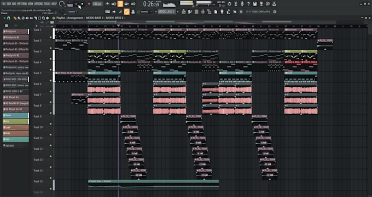This screenshot has width=372, height=197.
Task: Select the Hook pattern in picker
Action: [x=16, y=115]
